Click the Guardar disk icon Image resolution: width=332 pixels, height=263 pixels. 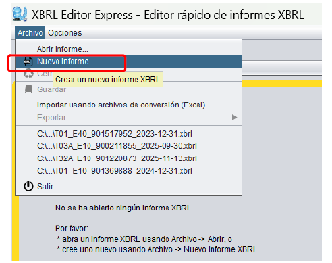coord(28,89)
